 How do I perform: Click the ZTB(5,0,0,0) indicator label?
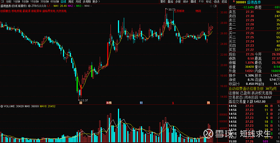pos(39,6)
